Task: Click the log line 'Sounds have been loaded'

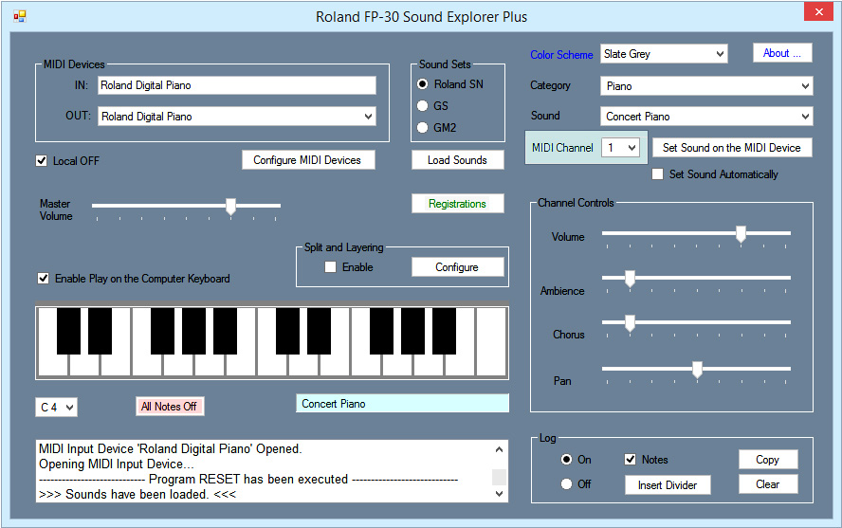Action: tap(137, 494)
